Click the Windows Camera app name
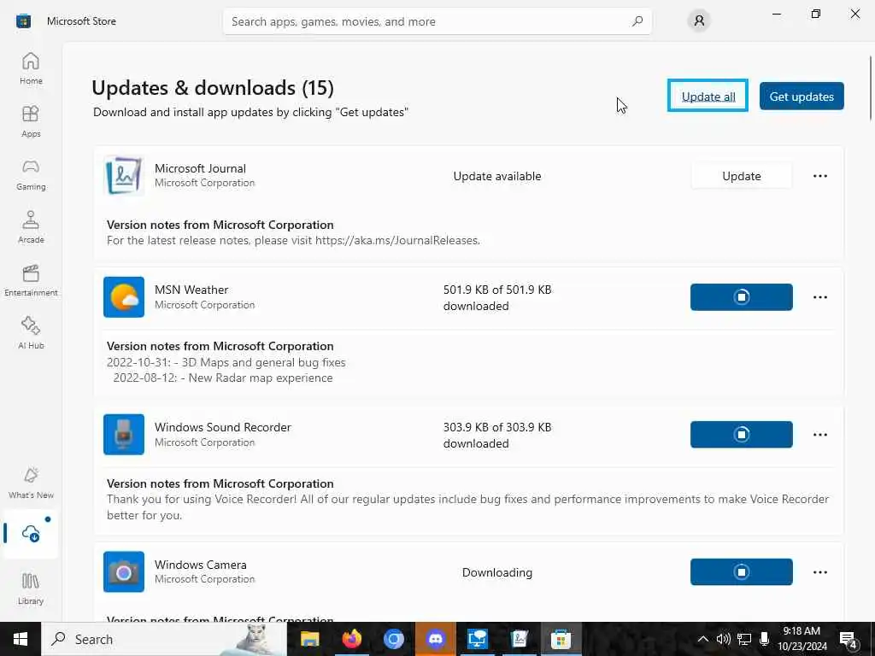The image size is (875, 656). coord(200,565)
